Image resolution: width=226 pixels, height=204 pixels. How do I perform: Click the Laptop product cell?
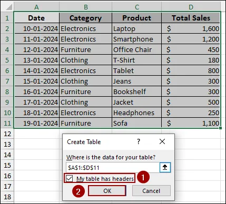click(137, 28)
